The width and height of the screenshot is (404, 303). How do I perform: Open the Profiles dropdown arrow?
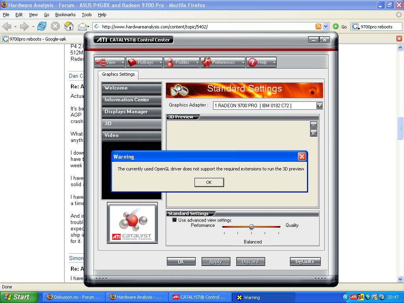tap(197, 62)
